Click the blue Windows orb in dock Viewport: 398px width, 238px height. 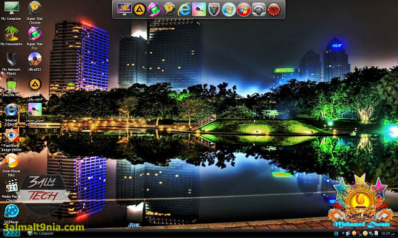(x=229, y=10)
